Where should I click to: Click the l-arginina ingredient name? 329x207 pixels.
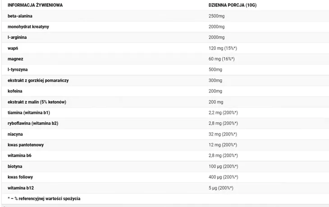(x=17, y=37)
